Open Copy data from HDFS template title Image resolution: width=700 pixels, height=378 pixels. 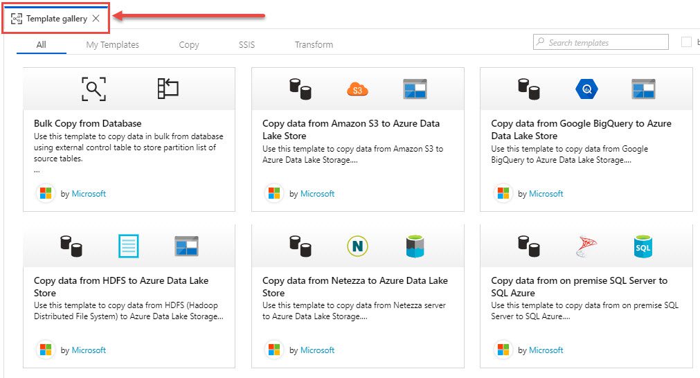pos(121,287)
